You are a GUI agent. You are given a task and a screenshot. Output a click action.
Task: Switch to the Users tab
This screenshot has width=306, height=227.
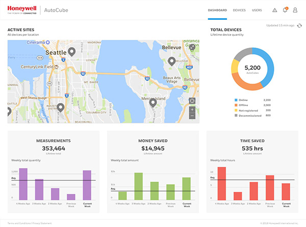(x=257, y=10)
